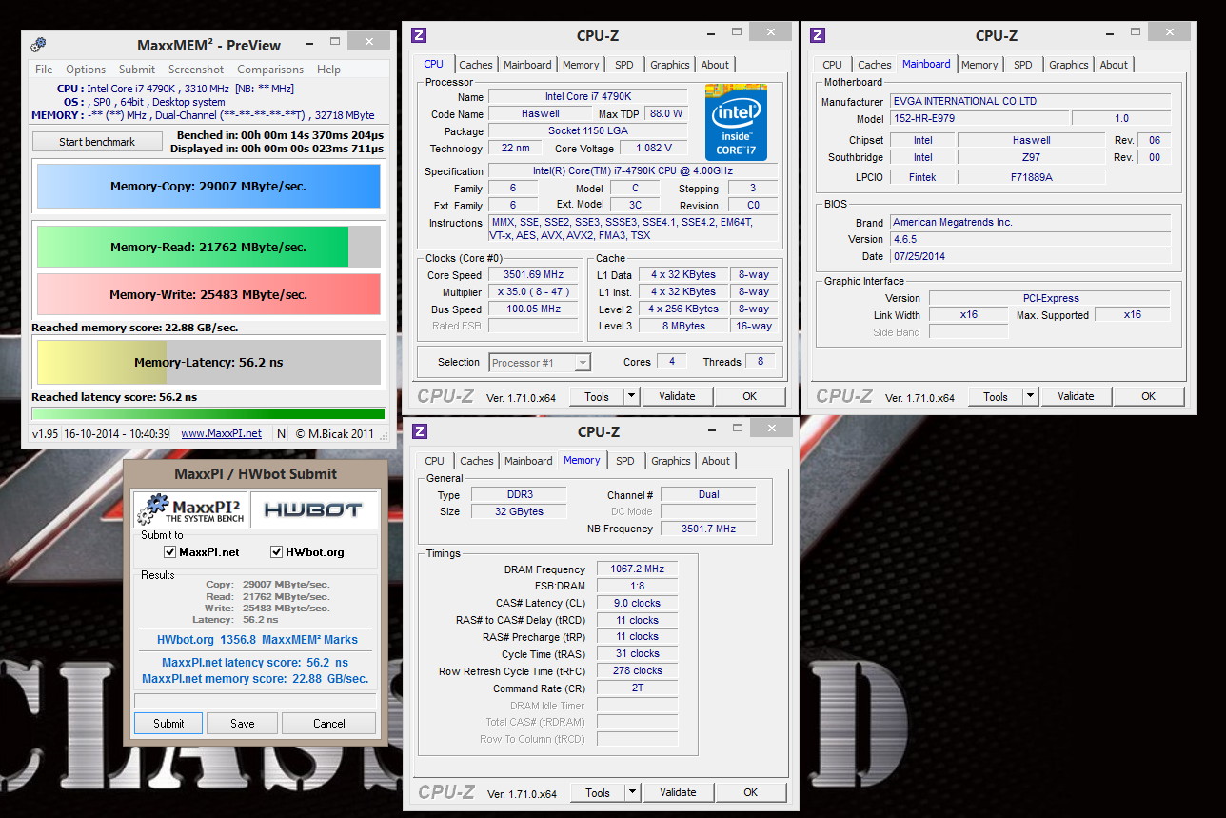Click the Start benchmark button
This screenshot has height=818, width=1226.
click(97, 141)
